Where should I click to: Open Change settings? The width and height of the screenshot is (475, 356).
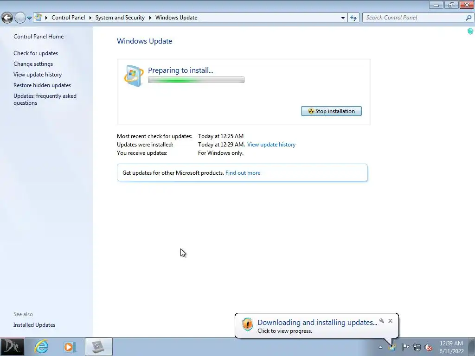point(33,64)
